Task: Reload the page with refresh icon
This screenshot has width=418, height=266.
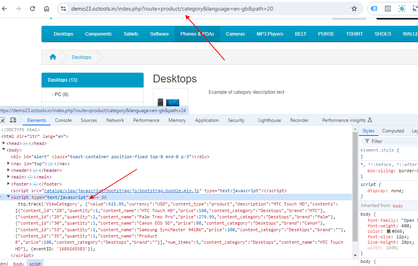Action: [32, 9]
